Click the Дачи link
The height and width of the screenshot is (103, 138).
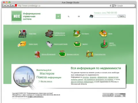coord(110,33)
